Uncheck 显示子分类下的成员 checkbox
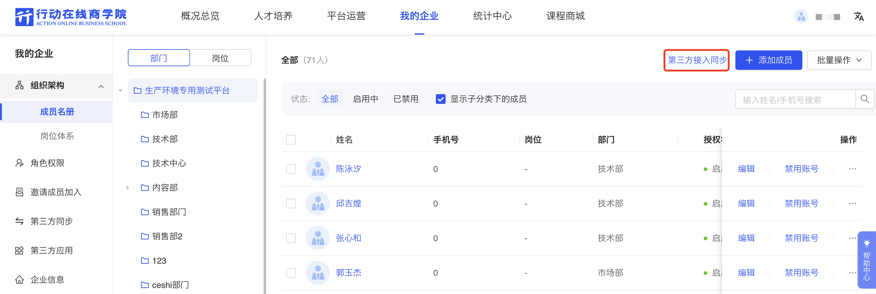This screenshot has width=876, height=294. coord(440,99)
